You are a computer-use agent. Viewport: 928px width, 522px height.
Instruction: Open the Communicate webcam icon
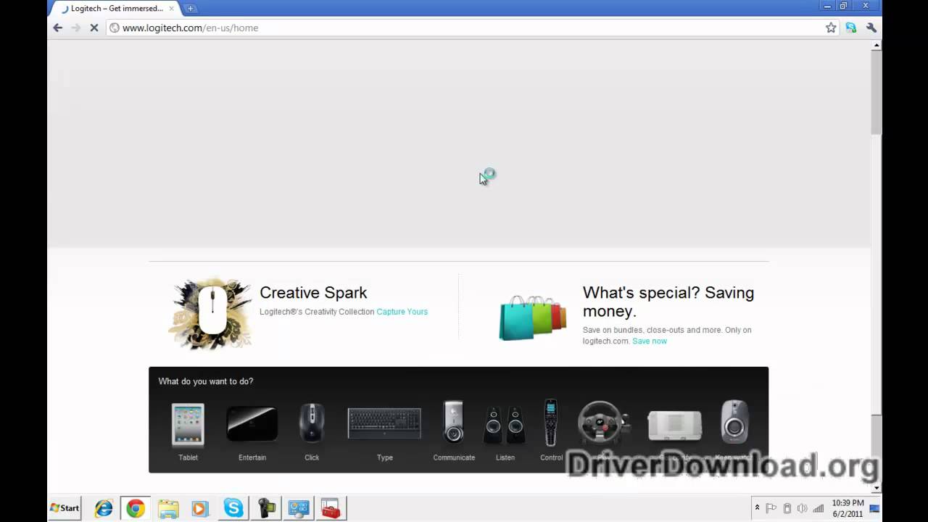coord(454,422)
